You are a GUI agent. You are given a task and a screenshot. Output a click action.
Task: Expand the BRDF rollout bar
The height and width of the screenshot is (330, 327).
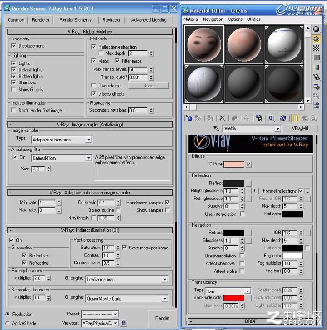250,321
